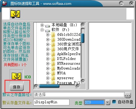Click the 360Download folder icon
Screen dimensions: 136x109
click(53, 39)
